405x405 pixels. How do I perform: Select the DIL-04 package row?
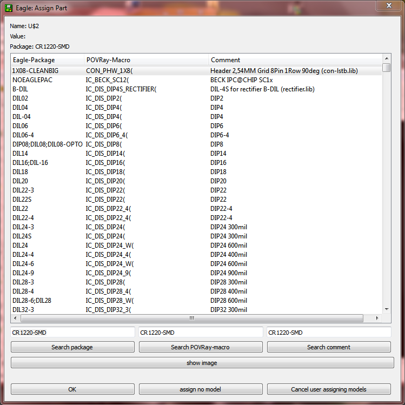[196, 117]
